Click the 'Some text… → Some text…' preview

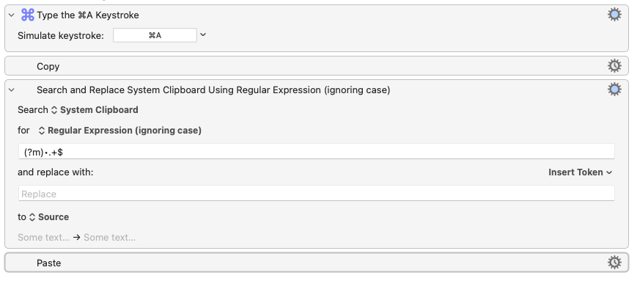[77, 238]
